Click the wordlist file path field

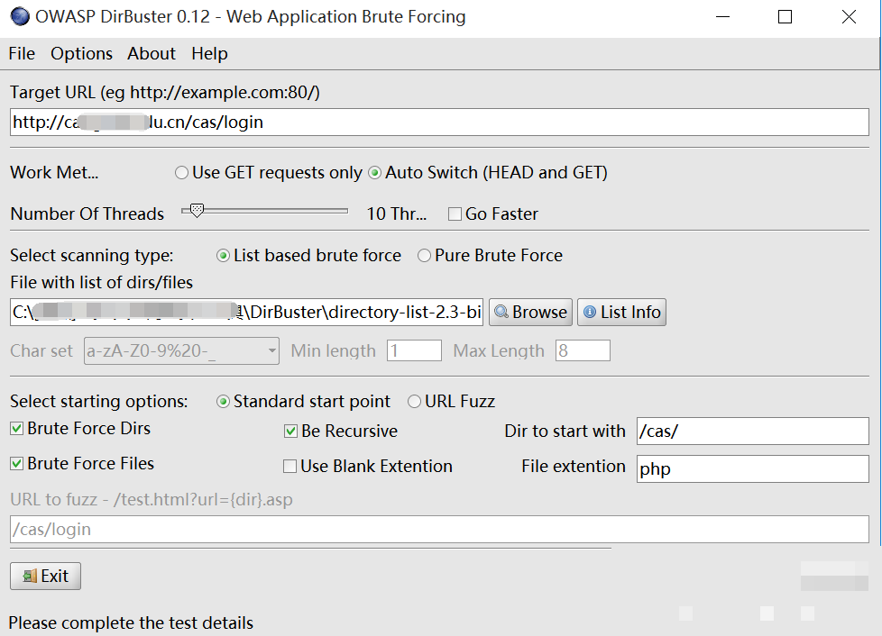pos(246,312)
